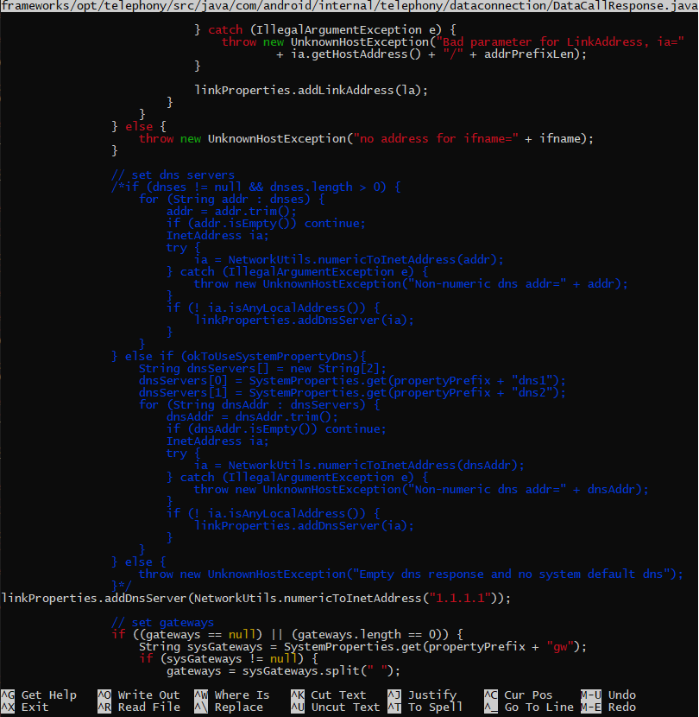This screenshot has height=717, width=699.
Task: Click the ^X Exit shortcut
Action: coord(25,707)
